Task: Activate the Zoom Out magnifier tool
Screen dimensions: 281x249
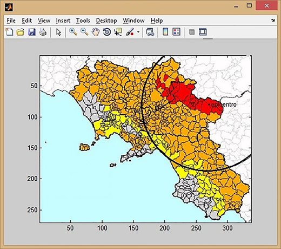Action: point(84,32)
